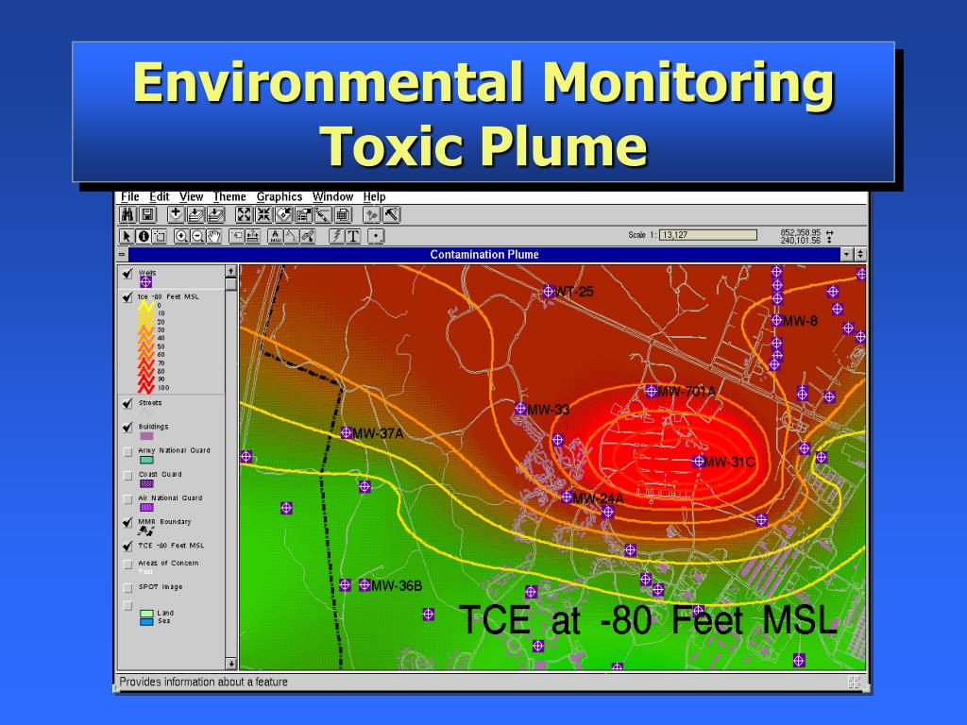
Task: Open the Window menu
Action: 333,196
